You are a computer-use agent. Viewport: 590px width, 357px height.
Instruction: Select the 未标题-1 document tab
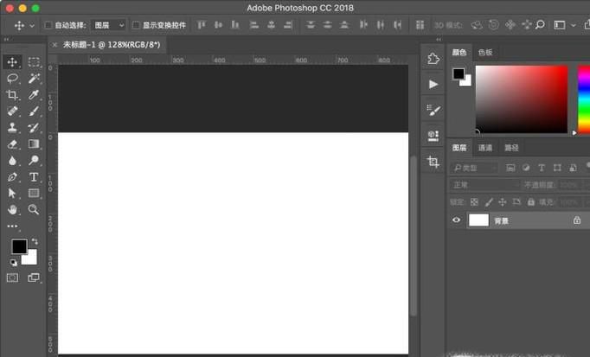coord(112,45)
